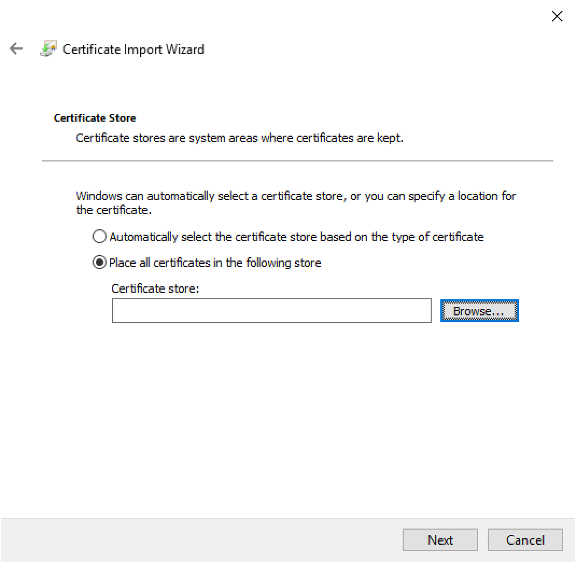The image size is (576, 563).
Task: Click the small certificate image near the heading
Action: pos(48,48)
